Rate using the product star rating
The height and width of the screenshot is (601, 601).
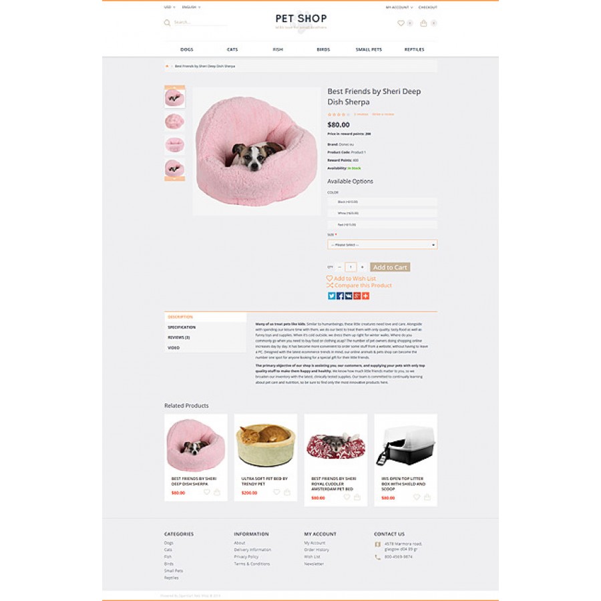[339, 115]
